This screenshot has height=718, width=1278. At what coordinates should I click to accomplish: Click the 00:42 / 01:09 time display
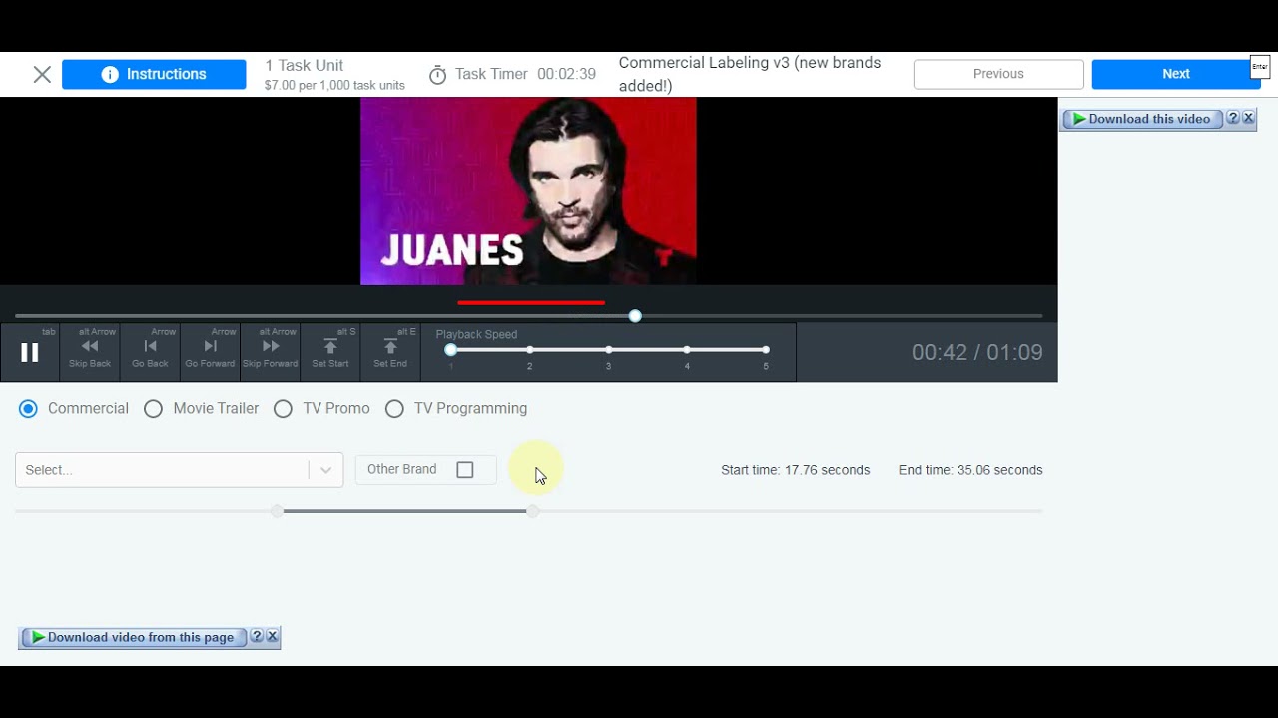pyautogui.click(x=976, y=352)
